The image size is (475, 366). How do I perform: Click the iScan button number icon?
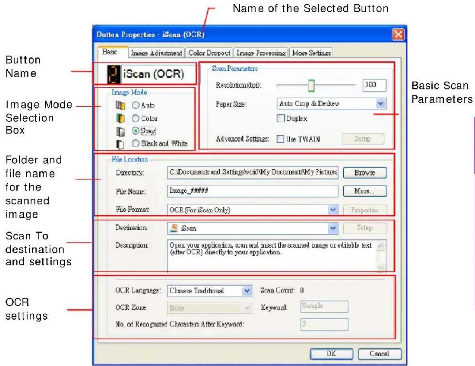pyautogui.click(x=114, y=74)
